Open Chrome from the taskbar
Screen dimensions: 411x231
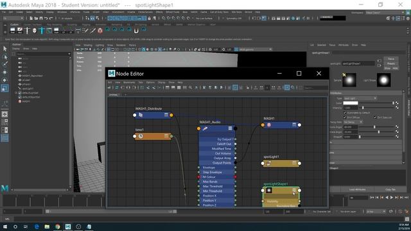coord(57,227)
